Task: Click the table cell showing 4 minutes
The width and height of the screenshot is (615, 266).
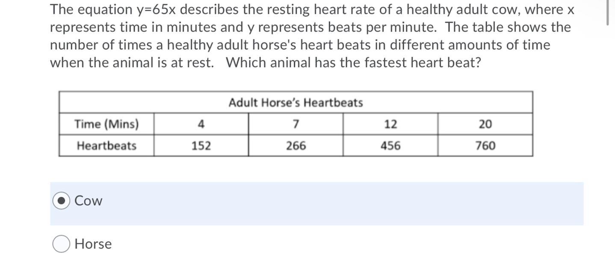Action: 201,124
